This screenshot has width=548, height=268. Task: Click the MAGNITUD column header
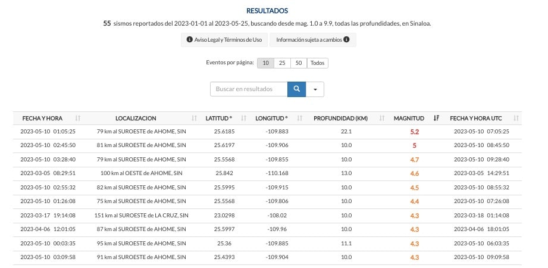click(409, 119)
